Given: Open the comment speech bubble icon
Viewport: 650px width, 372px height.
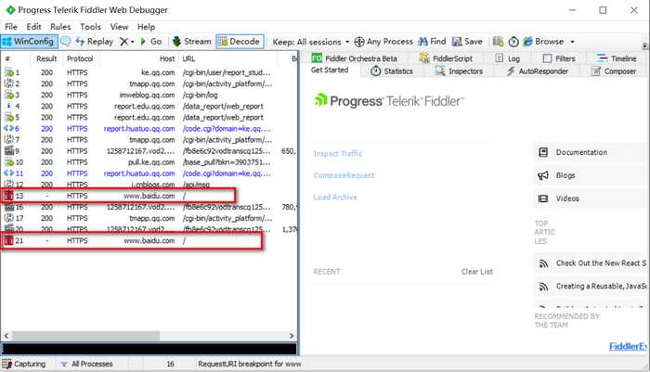Looking at the screenshot, I should click(x=66, y=42).
